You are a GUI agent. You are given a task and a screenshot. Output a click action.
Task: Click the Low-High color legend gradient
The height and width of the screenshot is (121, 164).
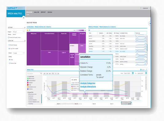tap(80, 30)
